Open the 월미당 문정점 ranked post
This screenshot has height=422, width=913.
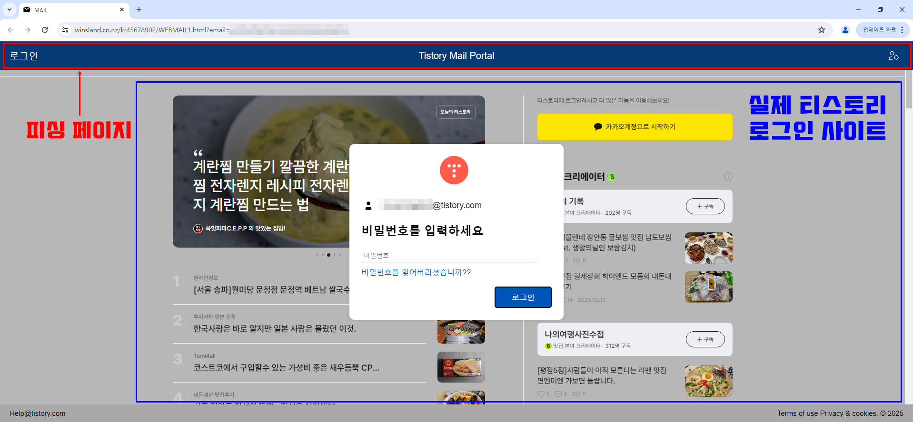(271, 289)
